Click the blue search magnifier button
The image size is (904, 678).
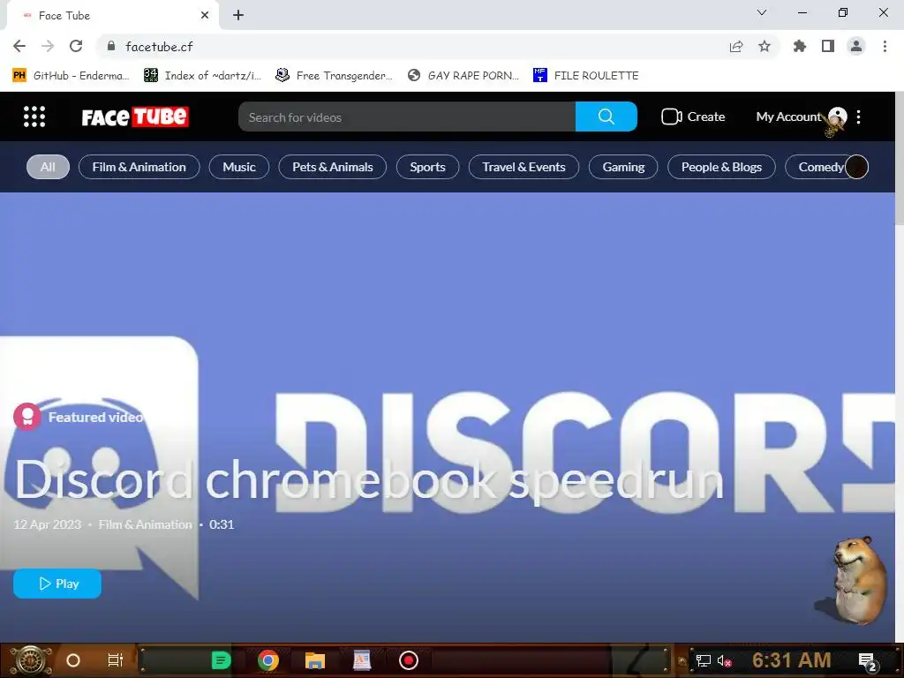click(606, 117)
